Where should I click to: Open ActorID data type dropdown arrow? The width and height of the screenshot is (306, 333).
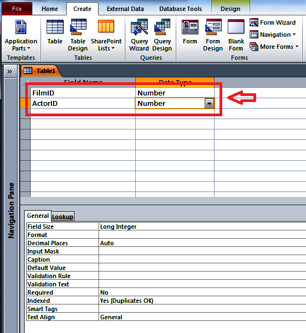209,104
